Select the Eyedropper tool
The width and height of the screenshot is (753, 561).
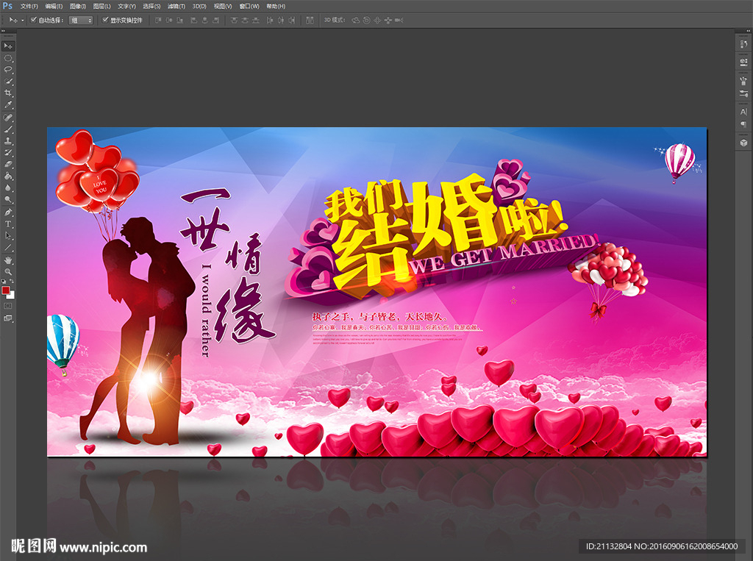[x=8, y=105]
